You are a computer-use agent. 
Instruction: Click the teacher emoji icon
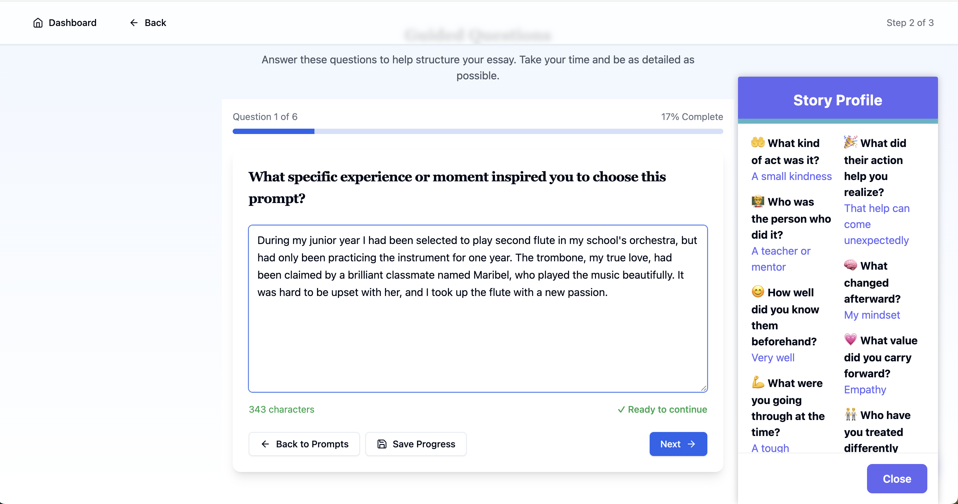pyautogui.click(x=758, y=201)
